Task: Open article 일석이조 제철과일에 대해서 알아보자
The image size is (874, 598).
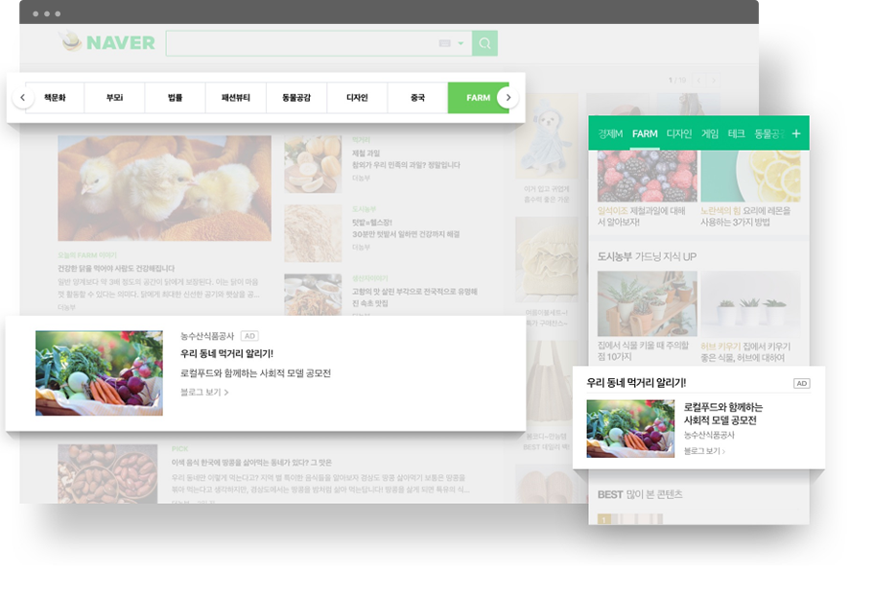Action: pos(642,216)
